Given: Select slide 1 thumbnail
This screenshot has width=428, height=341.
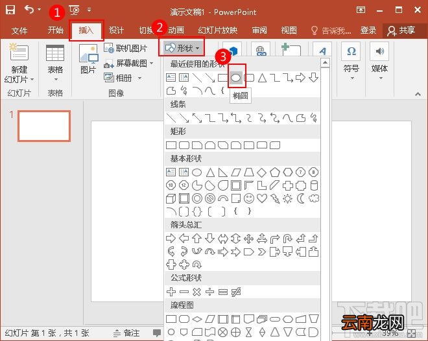Looking at the screenshot, I should [44, 126].
